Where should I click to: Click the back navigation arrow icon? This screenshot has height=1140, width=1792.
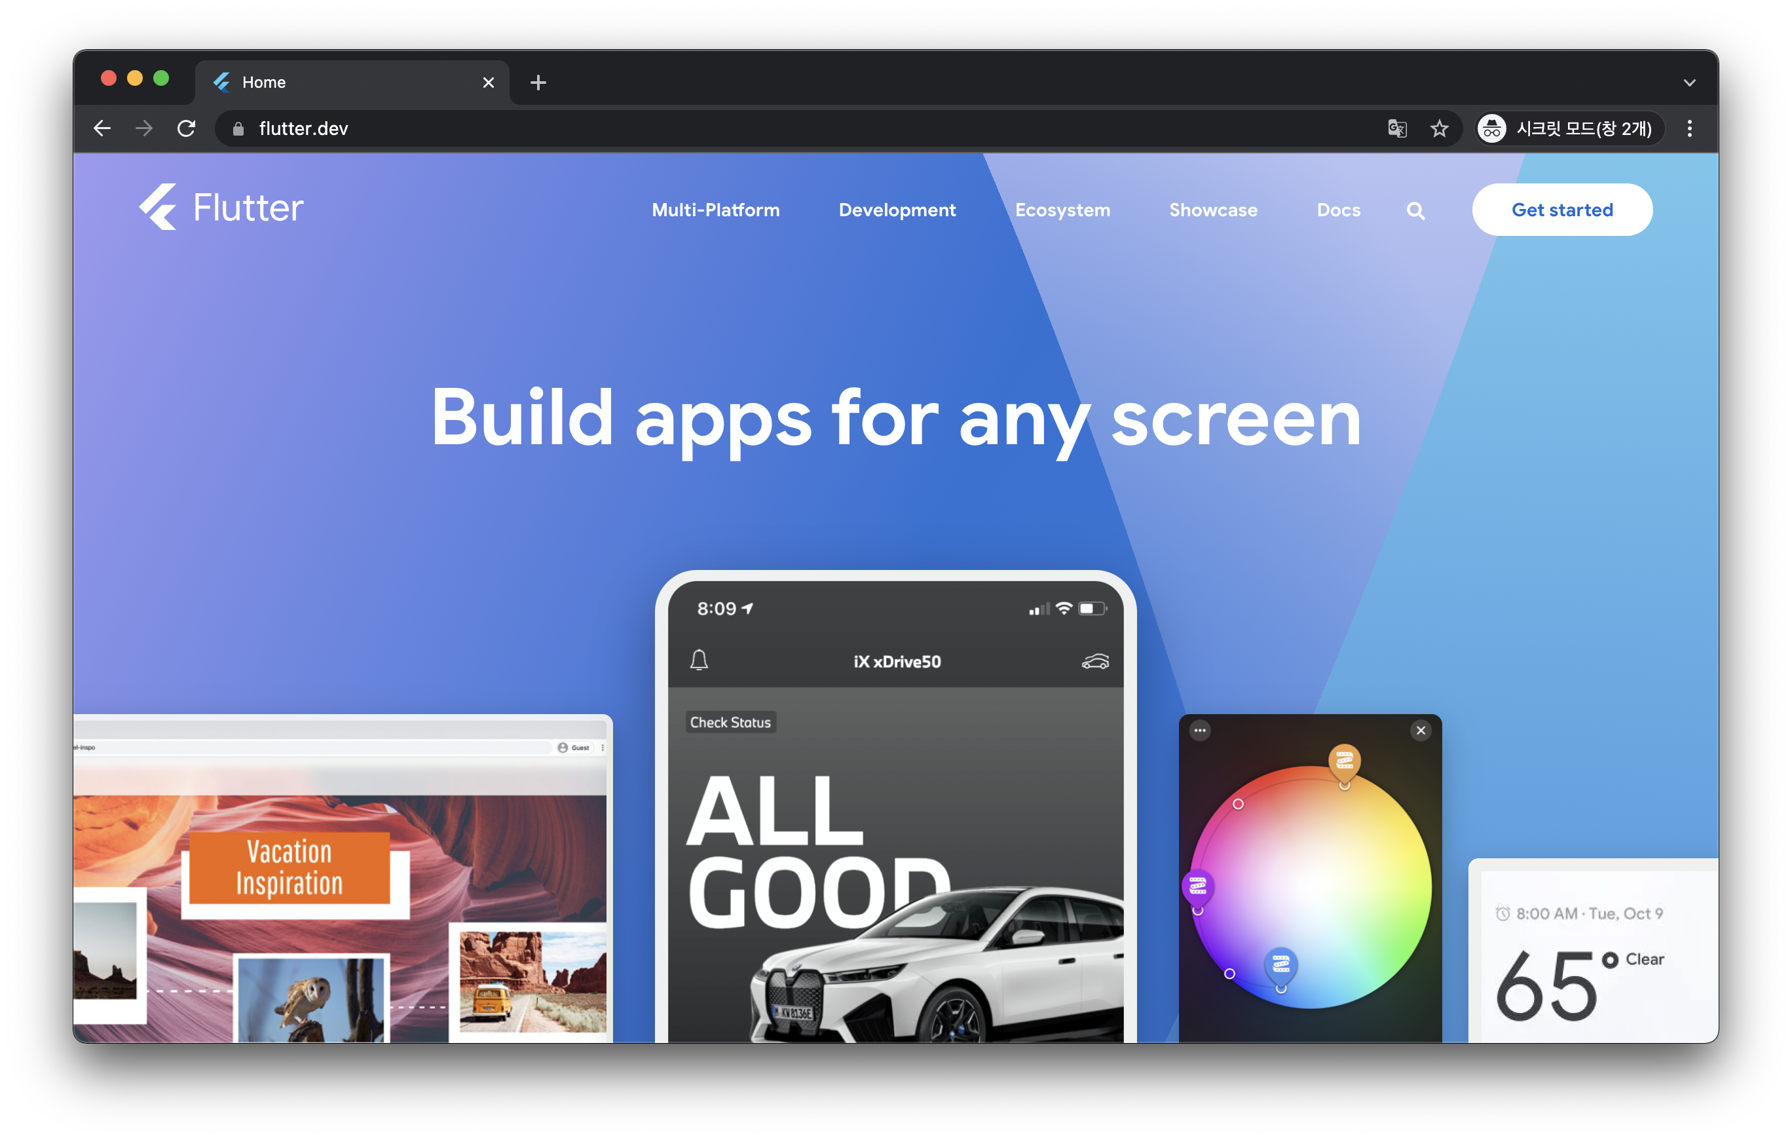(x=102, y=126)
